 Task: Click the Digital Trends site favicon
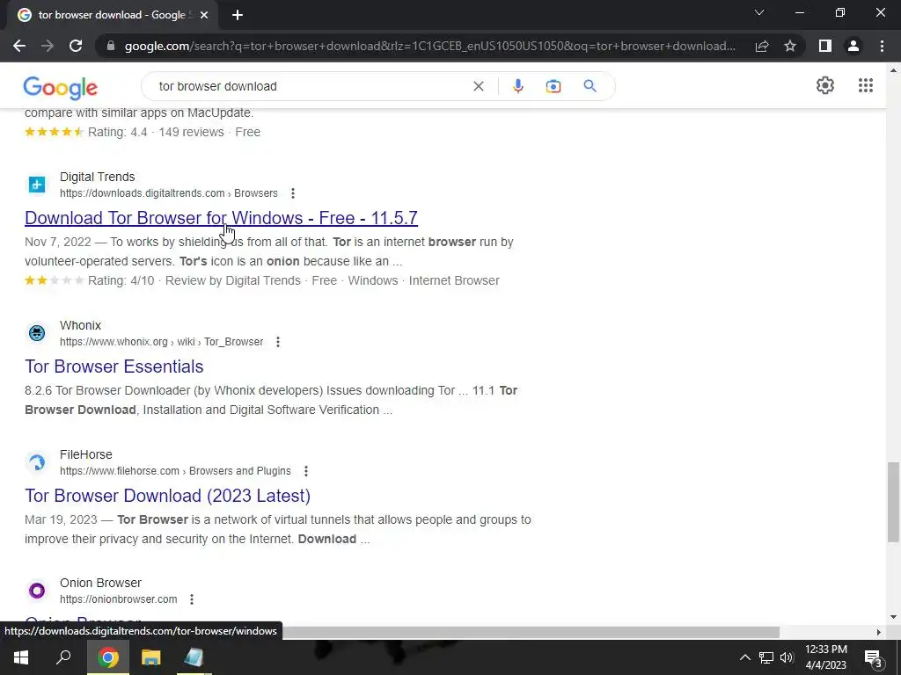coord(37,185)
